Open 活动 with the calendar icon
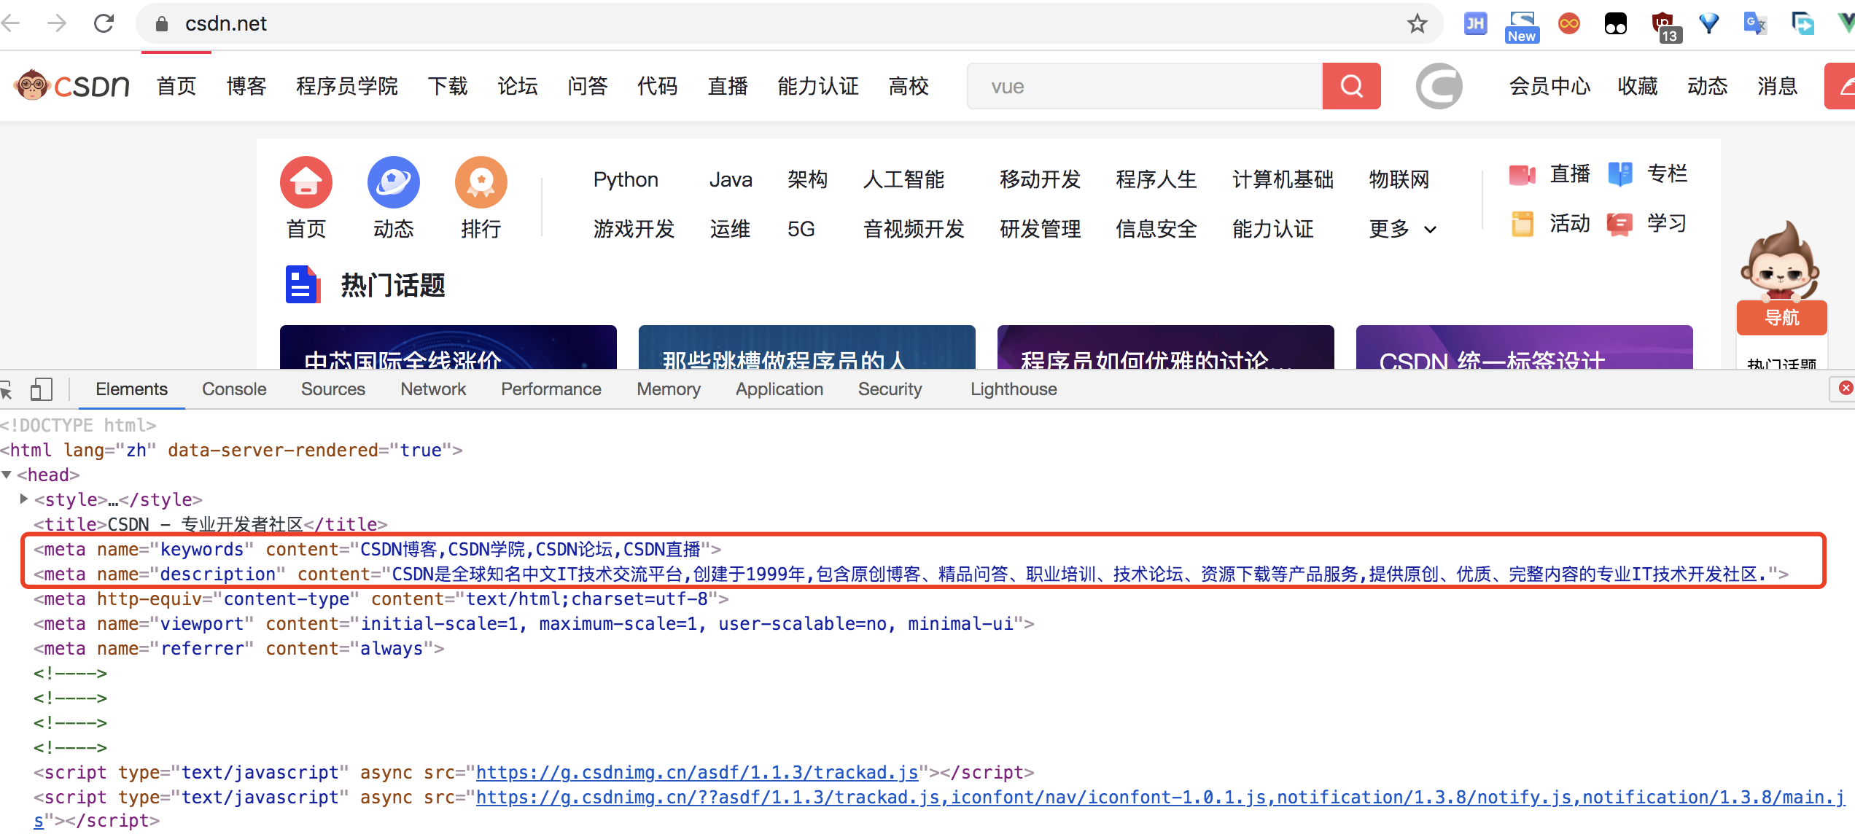Viewport: 1855px width, 834px height. click(1549, 224)
